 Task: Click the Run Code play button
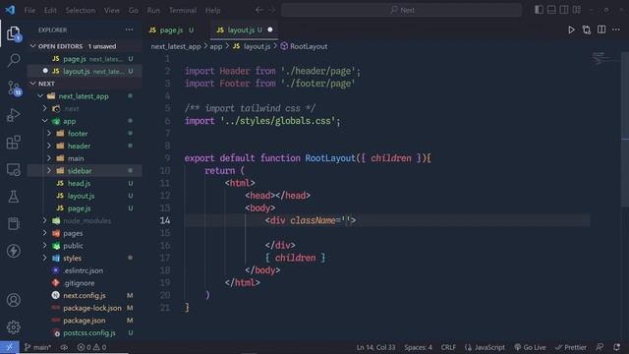(x=571, y=30)
